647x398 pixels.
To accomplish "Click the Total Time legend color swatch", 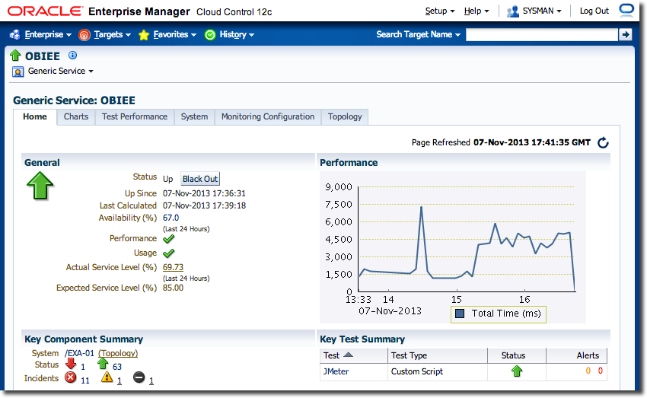I will pyautogui.click(x=460, y=314).
